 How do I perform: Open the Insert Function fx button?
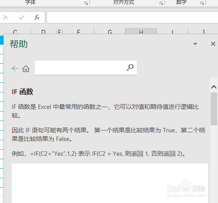point(37,17)
